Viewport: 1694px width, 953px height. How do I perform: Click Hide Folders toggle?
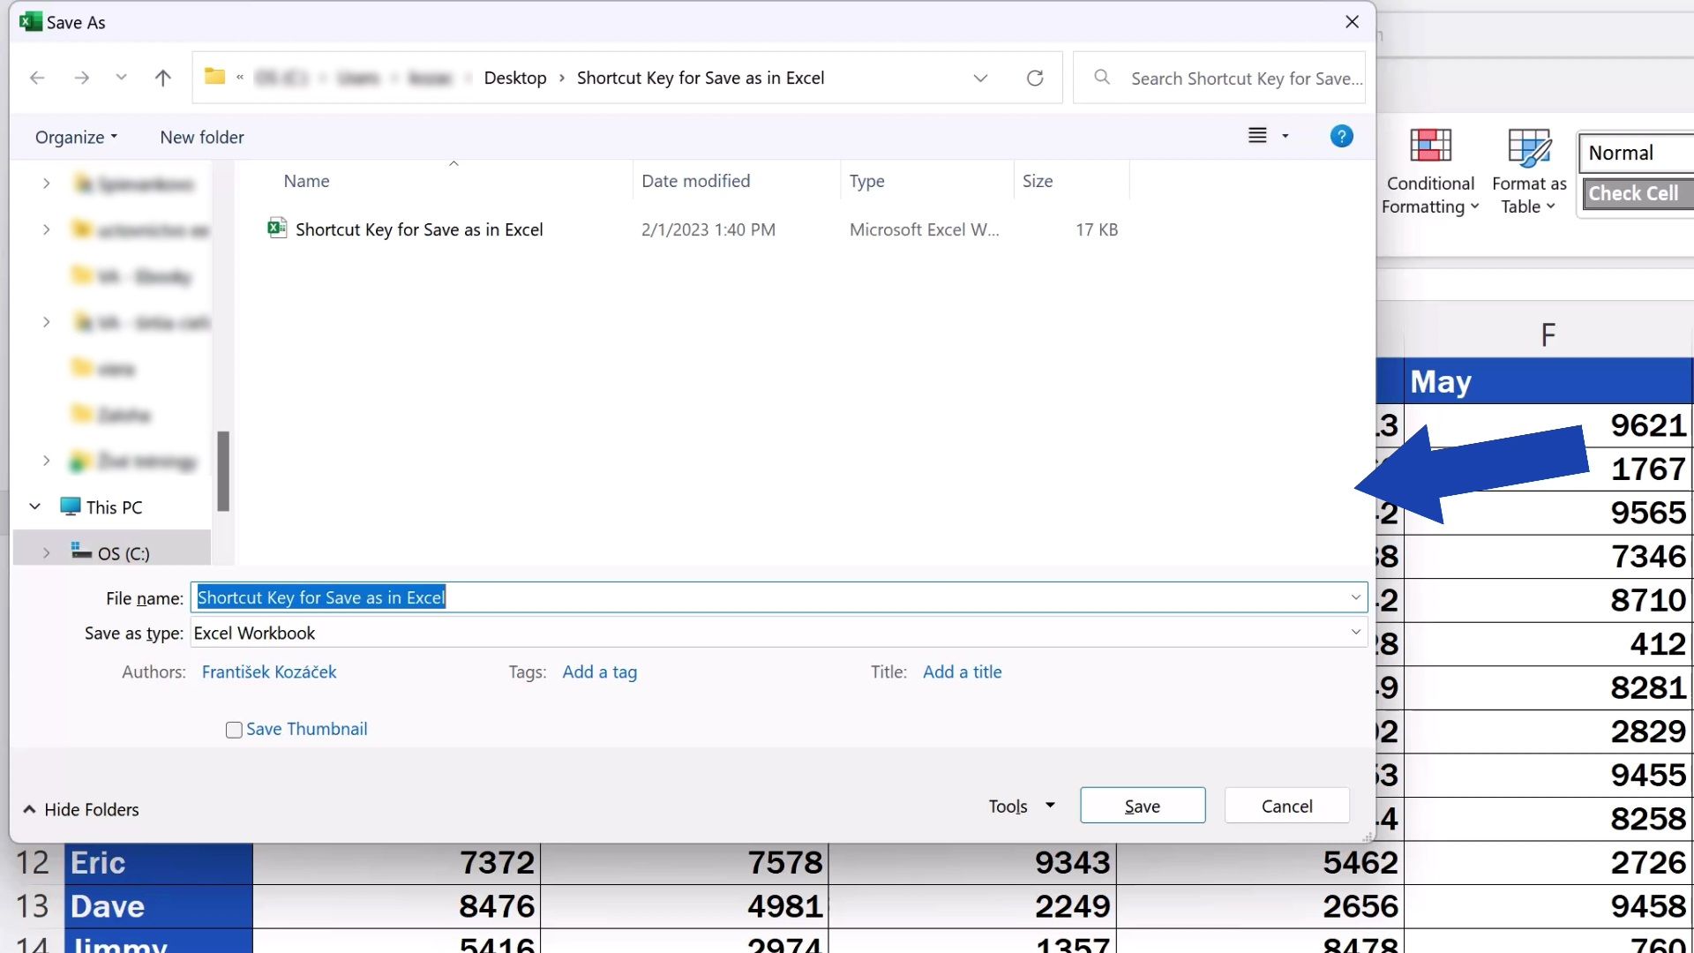coord(81,809)
